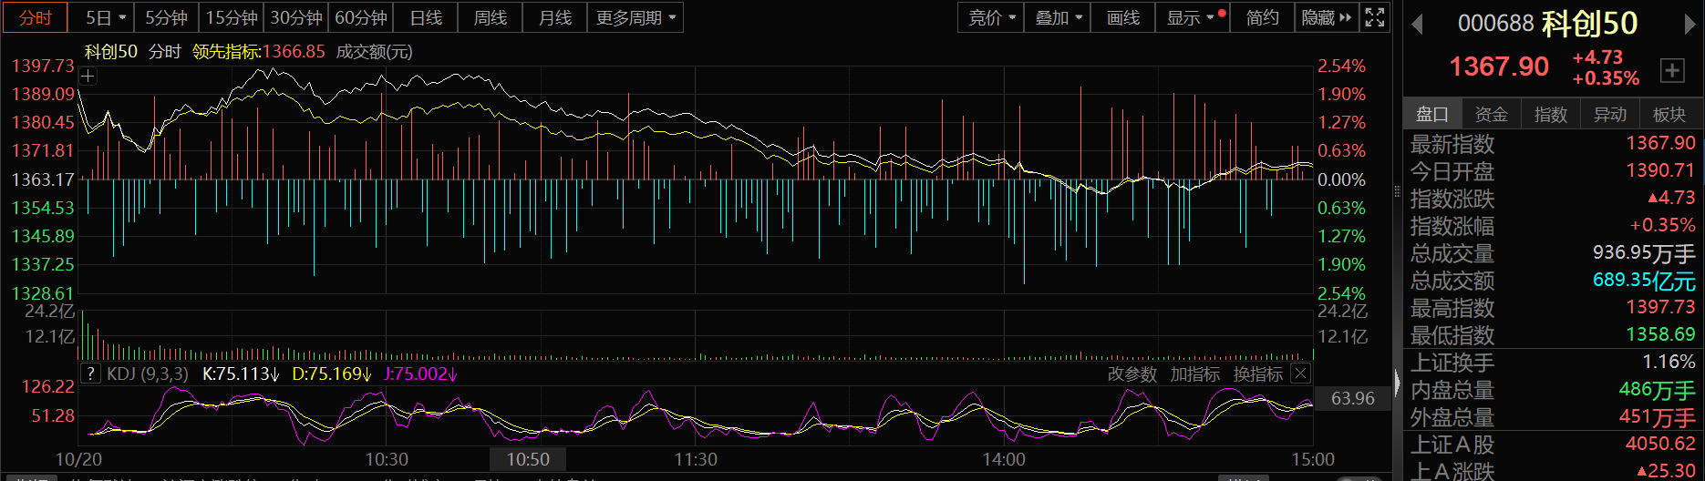The width and height of the screenshot is (1705, 481).
Task: Expand the 叠加 overlay dropdown
Action: click(1058, 17)
